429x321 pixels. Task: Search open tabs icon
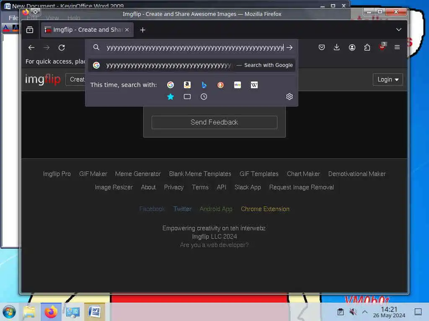click(x=187, y=97)
